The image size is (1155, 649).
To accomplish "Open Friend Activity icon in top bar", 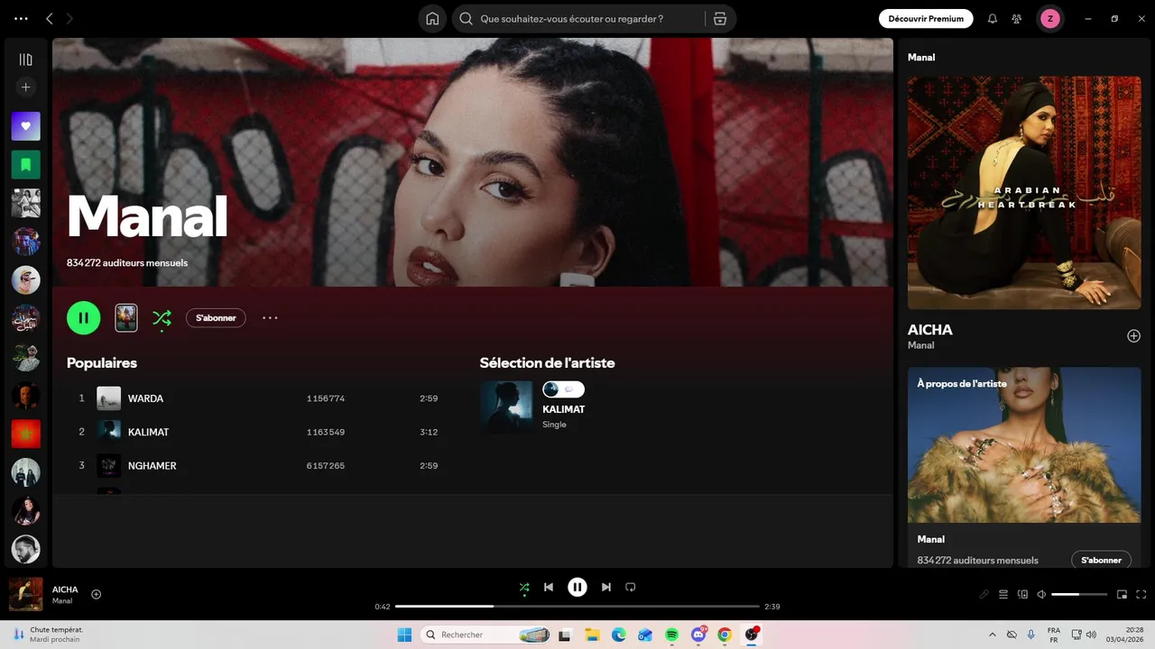I will coord(1017,18).
